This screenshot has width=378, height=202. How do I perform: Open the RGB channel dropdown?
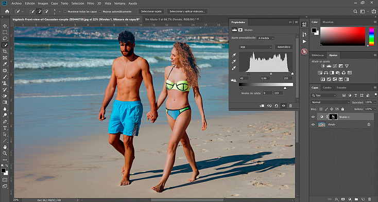point(256,47)
